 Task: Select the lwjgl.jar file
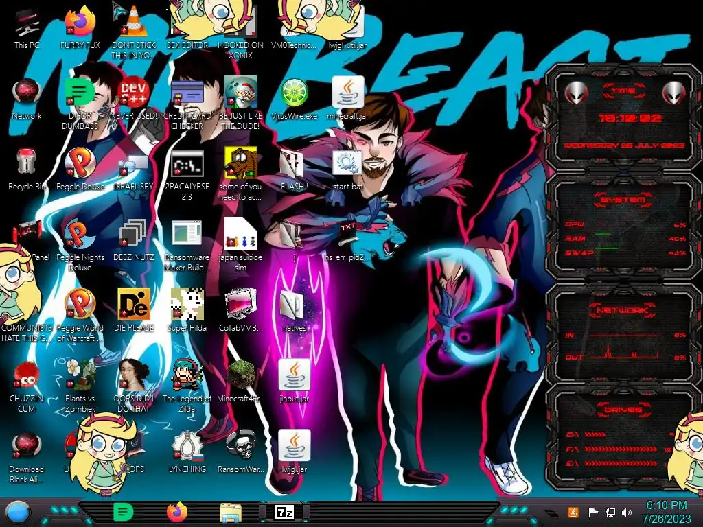click(294, 453)
